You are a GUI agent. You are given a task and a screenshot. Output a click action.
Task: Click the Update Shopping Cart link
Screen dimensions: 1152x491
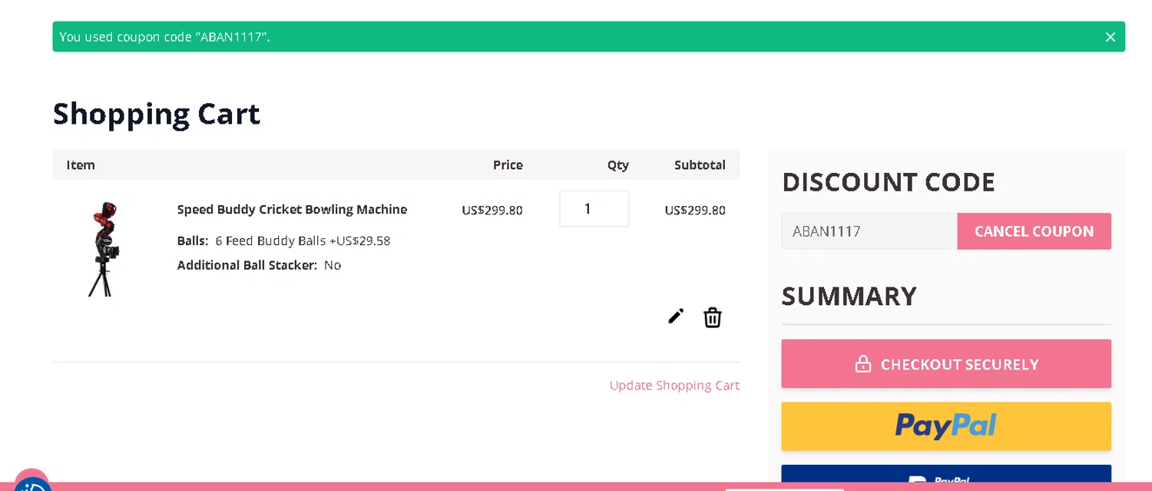(674, 386)
